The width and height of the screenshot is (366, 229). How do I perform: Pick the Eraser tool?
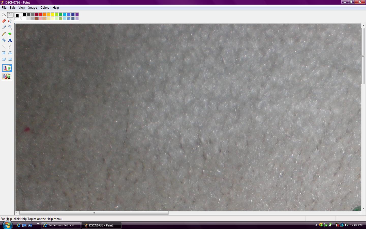(4, 21)
